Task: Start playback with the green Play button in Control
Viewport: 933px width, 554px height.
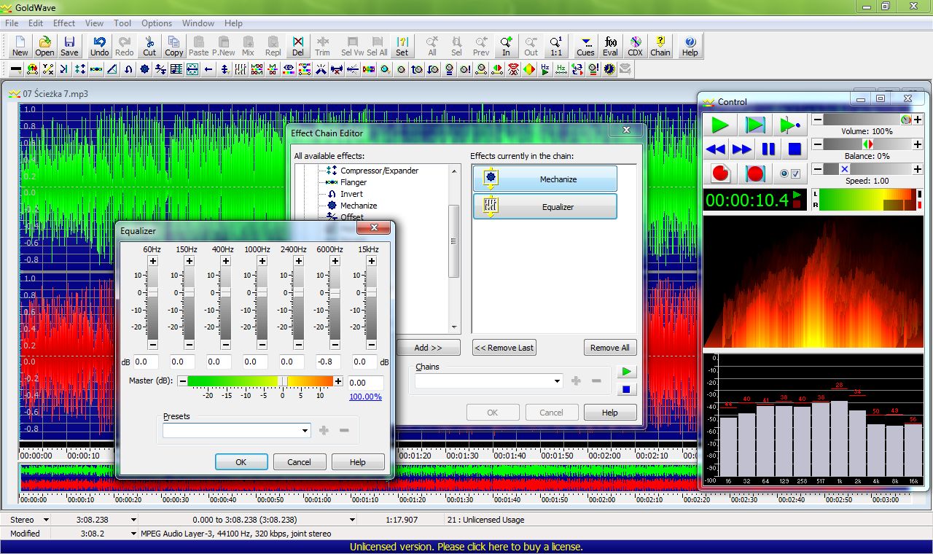Action: pyautogui.click(x=720, y=125)
